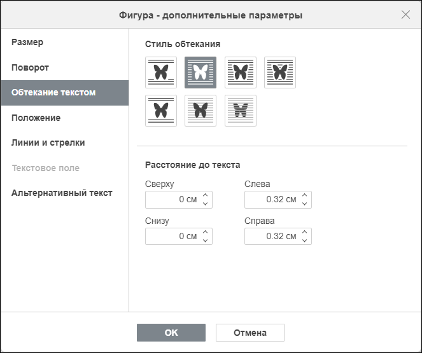Decrease the Слева value with down arrow

click(305, 204)
